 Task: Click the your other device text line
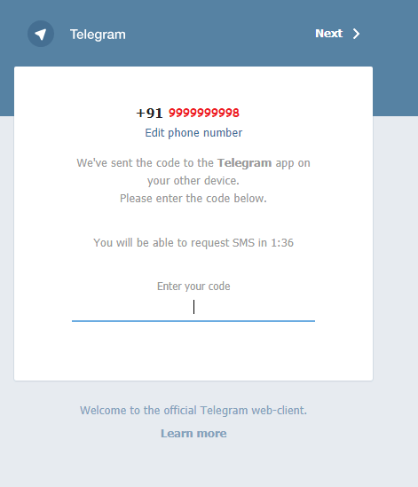click(193, 180)
